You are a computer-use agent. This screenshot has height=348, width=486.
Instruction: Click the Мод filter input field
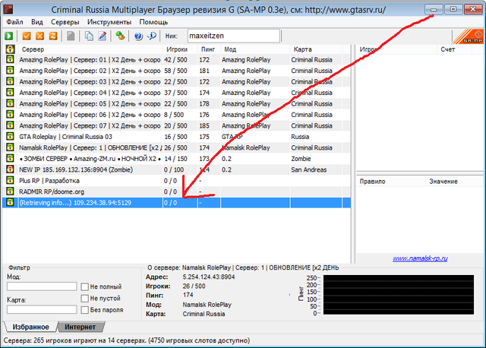[x=42, y=286]
